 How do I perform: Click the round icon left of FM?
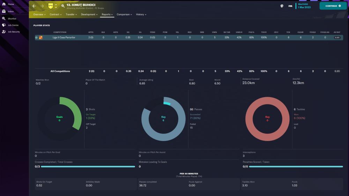coord(282,6)
